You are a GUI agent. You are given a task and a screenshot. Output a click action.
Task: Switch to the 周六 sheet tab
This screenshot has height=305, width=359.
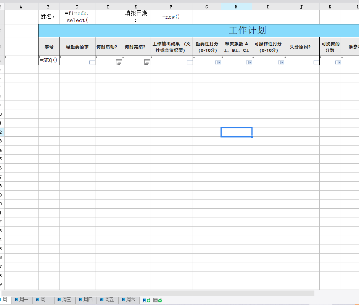point(129,300)
